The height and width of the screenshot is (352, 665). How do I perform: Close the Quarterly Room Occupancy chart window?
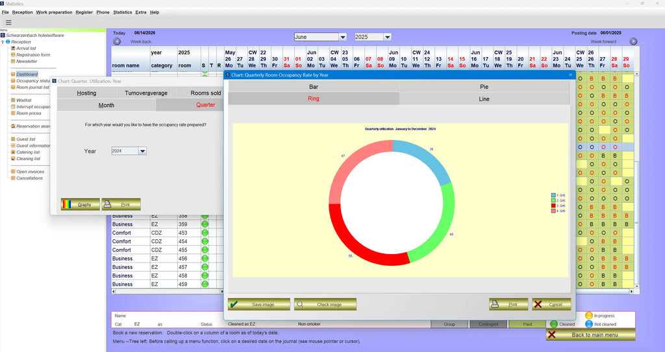click(570, 75)
